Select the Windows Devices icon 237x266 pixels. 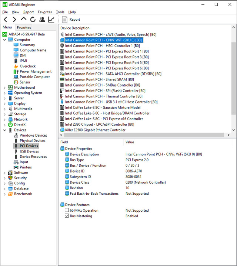(x=16, y=135)
